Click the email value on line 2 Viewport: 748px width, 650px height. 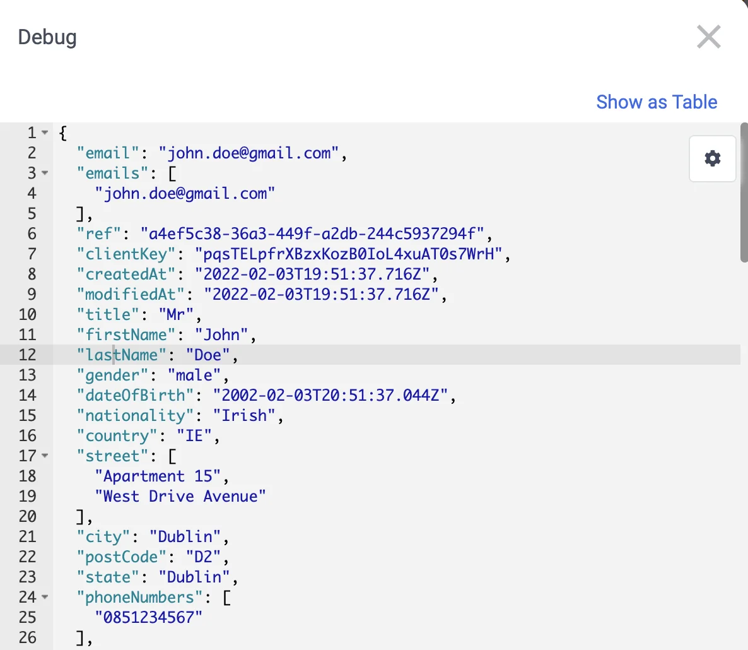(248, 153)
